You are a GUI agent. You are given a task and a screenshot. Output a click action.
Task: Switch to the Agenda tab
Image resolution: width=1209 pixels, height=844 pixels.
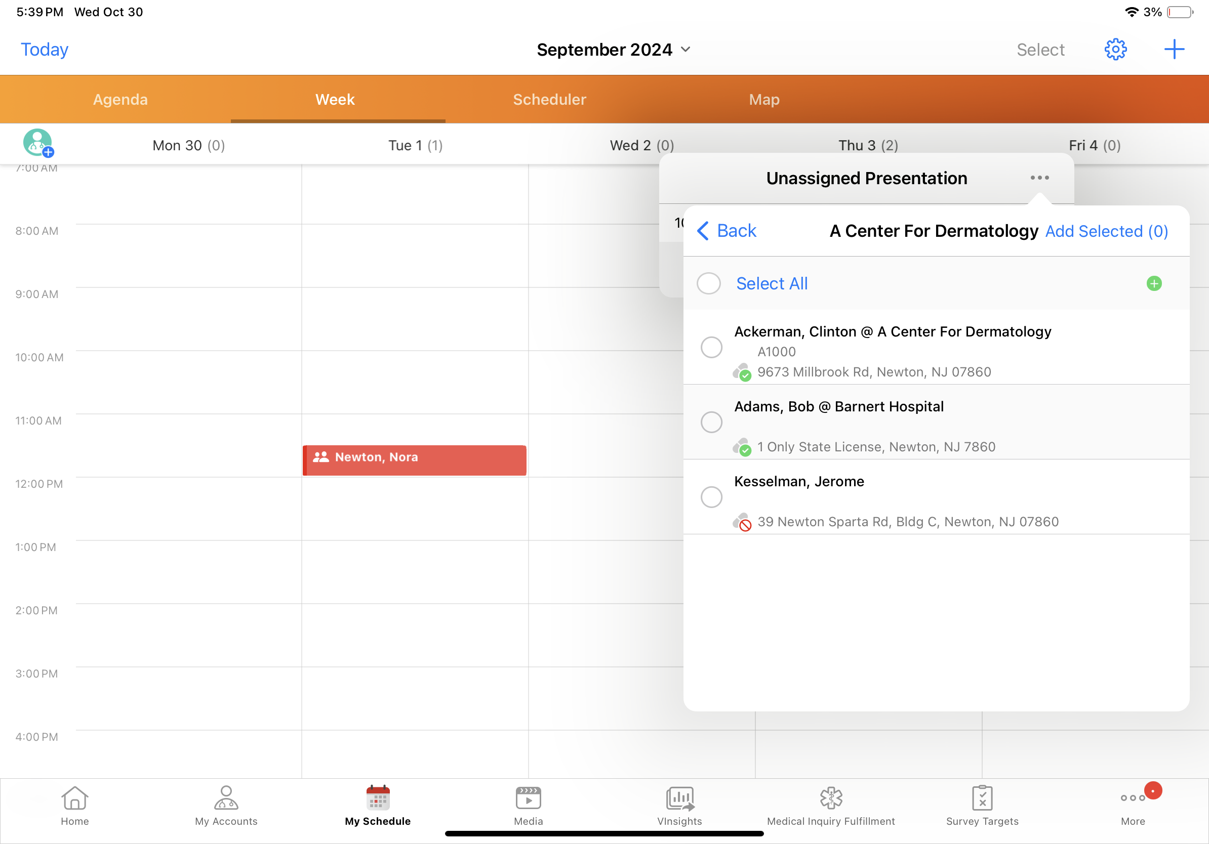[120, 100]
